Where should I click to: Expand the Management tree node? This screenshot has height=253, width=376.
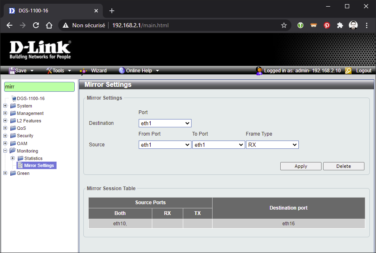5,113
